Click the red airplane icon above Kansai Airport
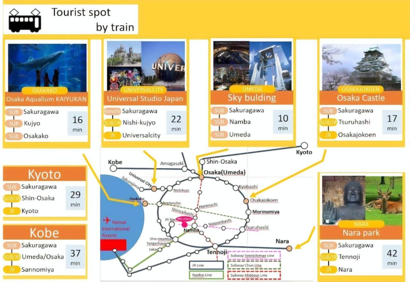The height and width of the screenshot is (282, 410). coord(107,220)
